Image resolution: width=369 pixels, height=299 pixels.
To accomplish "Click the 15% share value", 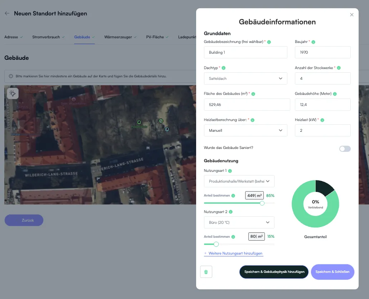I will (x=271, y=236).
